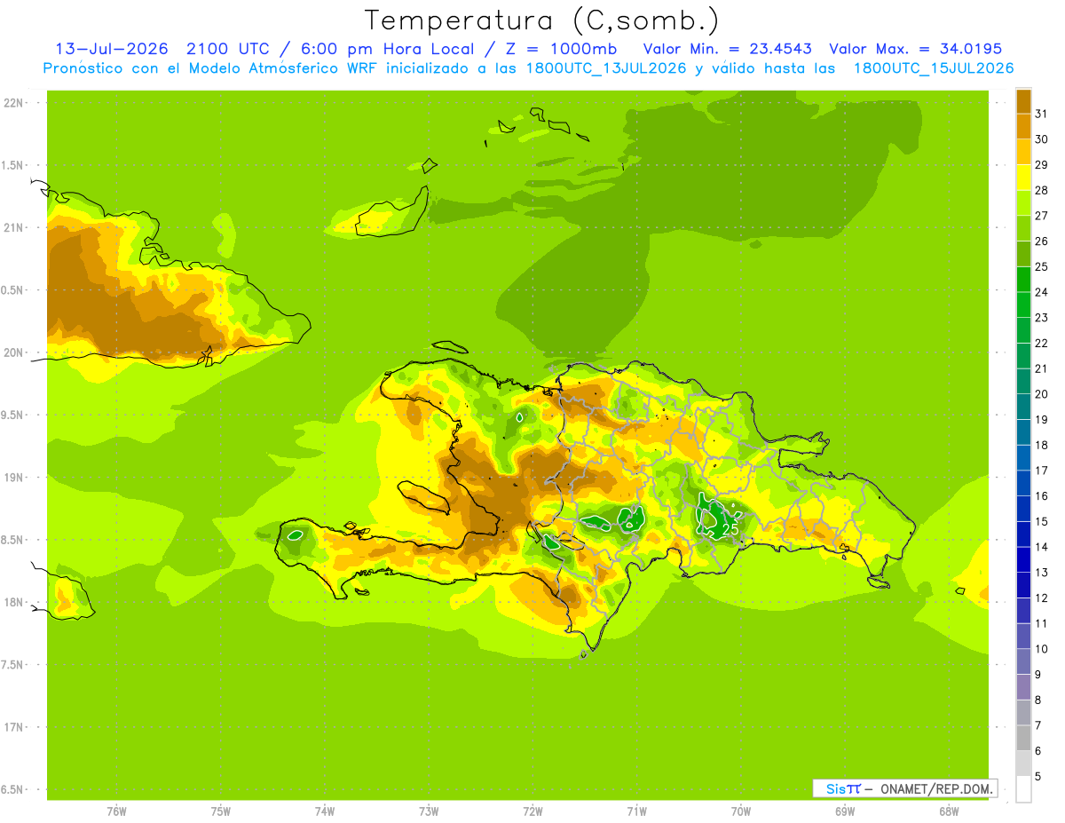Click the 9 degree purple legend swatch
This screenshot has width=1065, height=823.
pyautogui.click(x=1023, y=687)
